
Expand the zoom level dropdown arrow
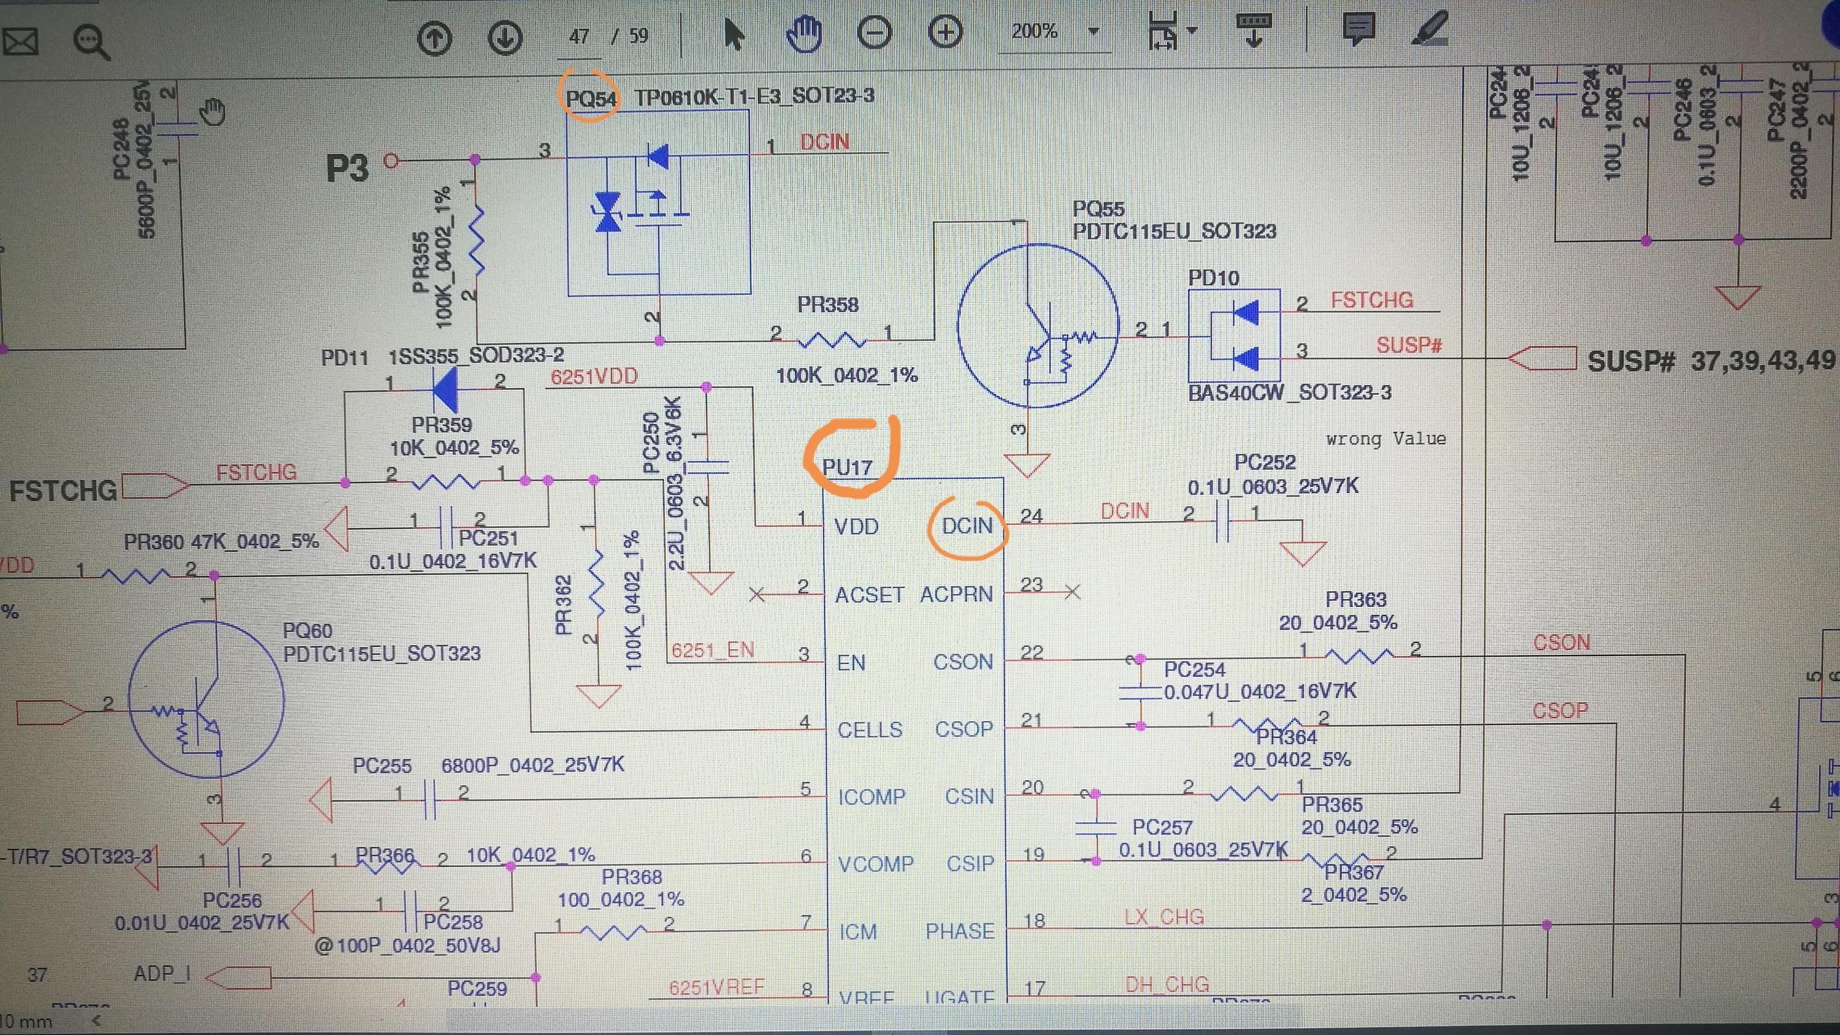(1093, 31)
